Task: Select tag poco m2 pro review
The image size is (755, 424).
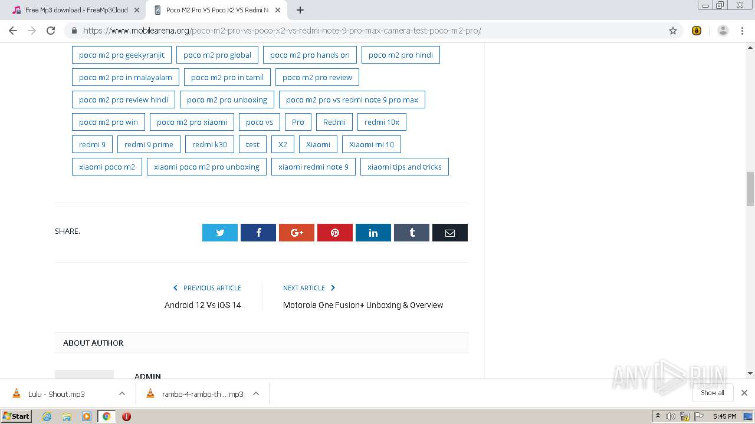Action: click(317, 77)
